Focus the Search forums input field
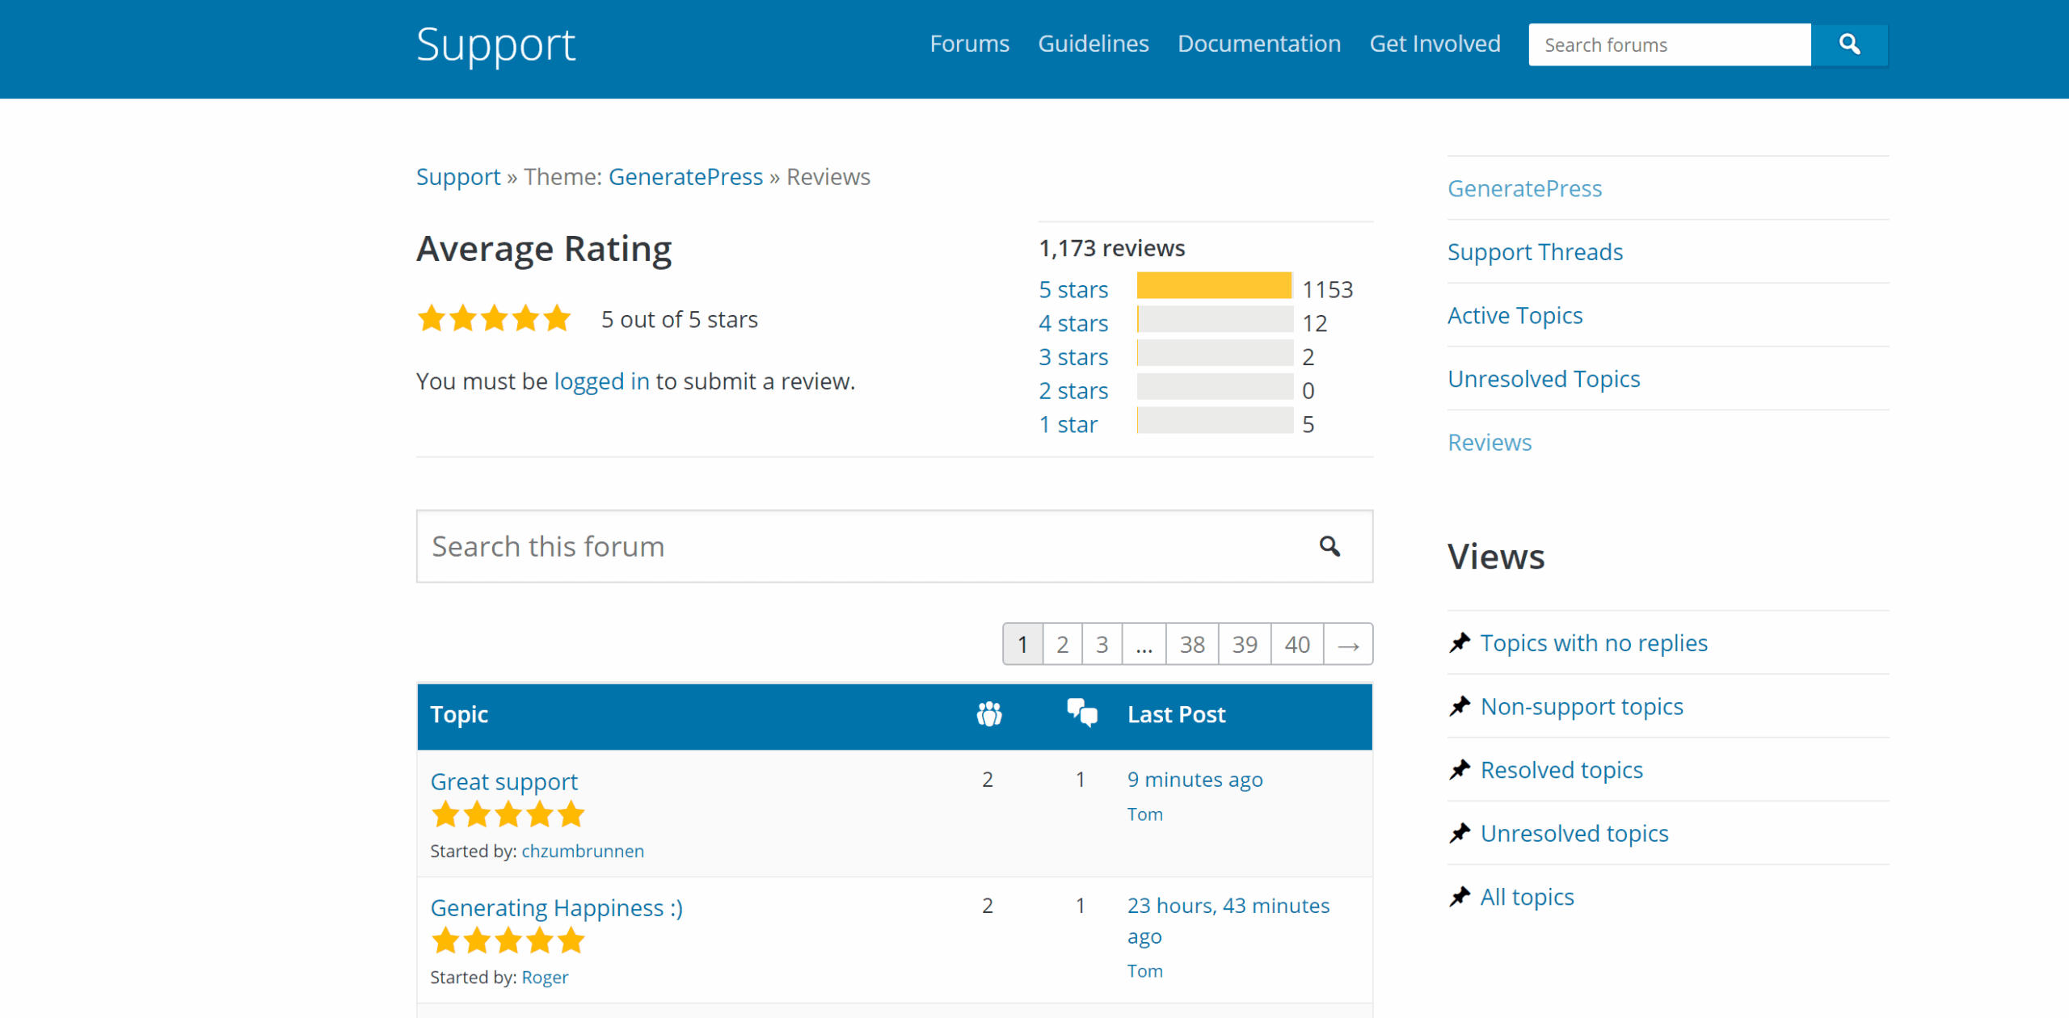The width and height of the screenshot is (2069, 1018). click(1670, 44)
